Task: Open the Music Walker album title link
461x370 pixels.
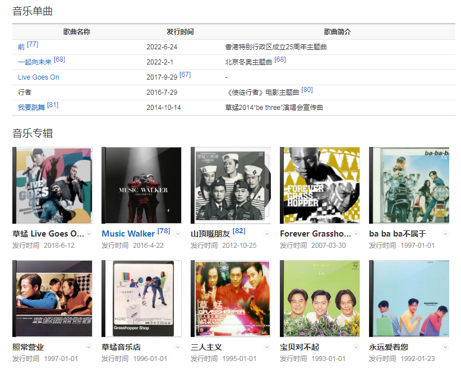Action: click(x=128, y=234)
